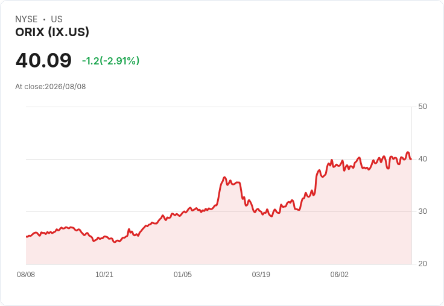Click the ORIX (IX.US) stock title
Viewport: 444px width, 306px height.
52,32
